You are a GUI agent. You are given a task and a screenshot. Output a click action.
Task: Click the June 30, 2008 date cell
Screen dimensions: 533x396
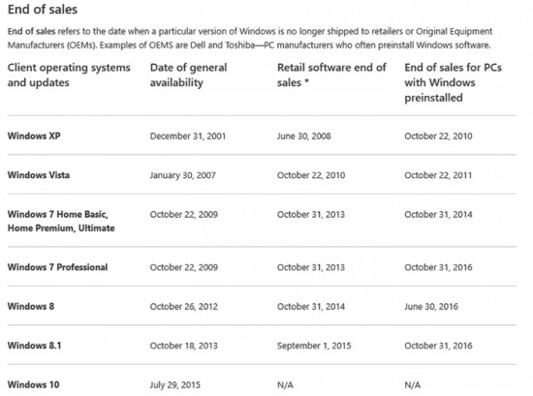304,137
